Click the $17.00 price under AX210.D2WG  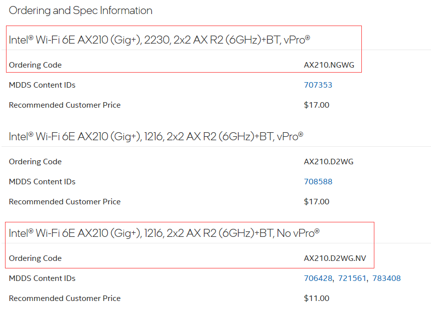point(316,202)
